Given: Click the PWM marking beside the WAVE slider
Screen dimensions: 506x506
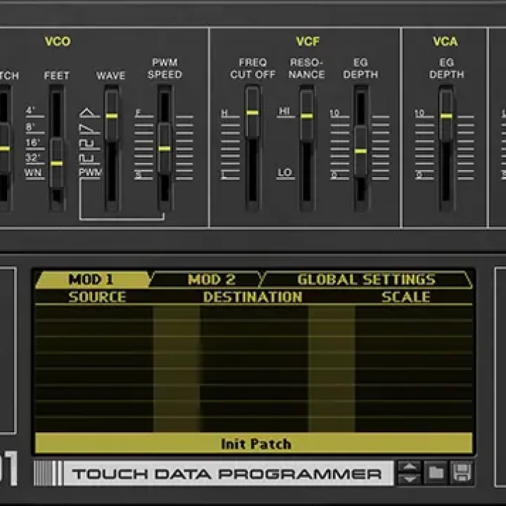Looking at the screenshot, I should pos(90,172).
